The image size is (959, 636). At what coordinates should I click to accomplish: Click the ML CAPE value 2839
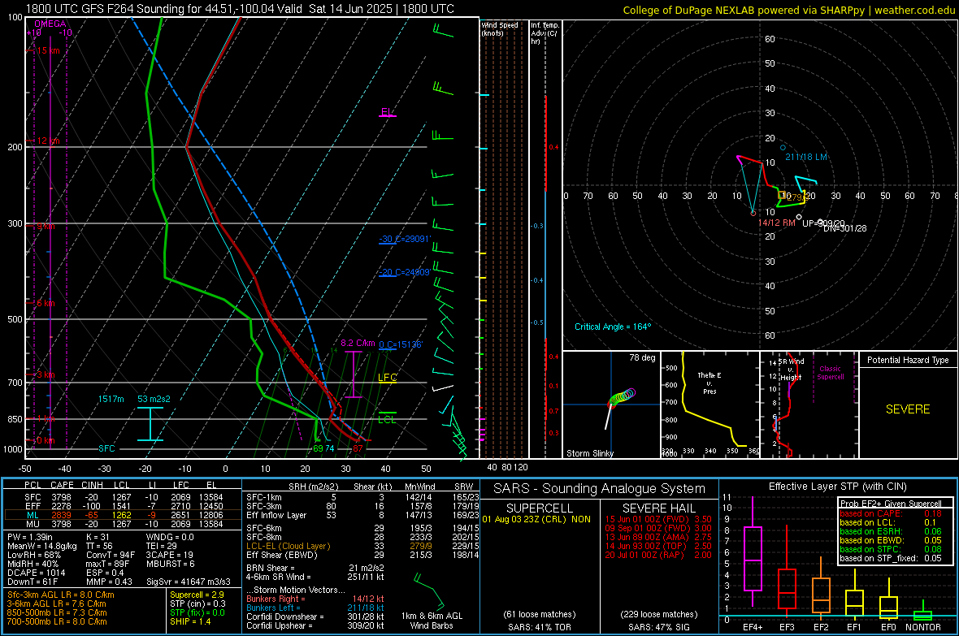[x=61, y=515]
